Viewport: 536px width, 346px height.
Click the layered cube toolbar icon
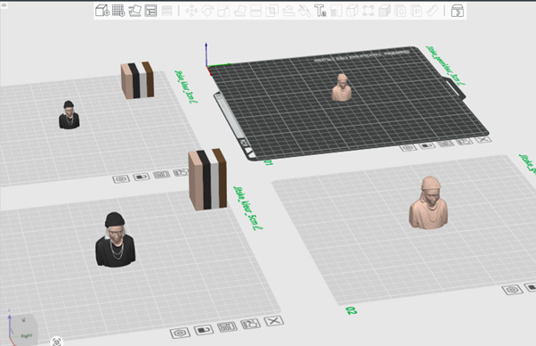385,11
